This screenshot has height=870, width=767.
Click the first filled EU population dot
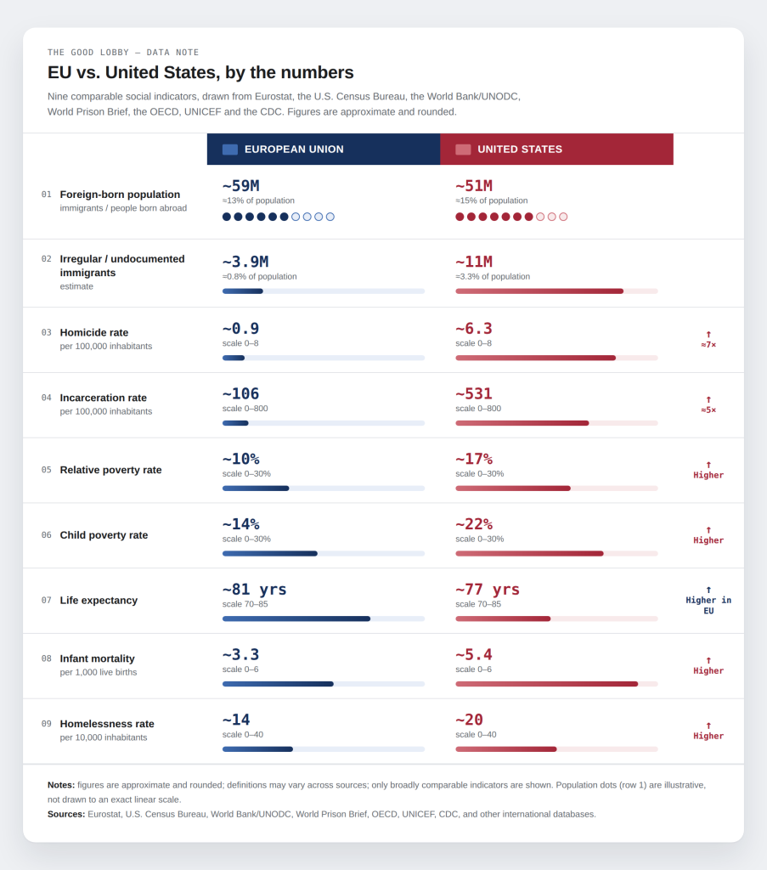227,217
